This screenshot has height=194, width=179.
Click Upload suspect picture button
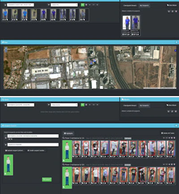[14, 151]
